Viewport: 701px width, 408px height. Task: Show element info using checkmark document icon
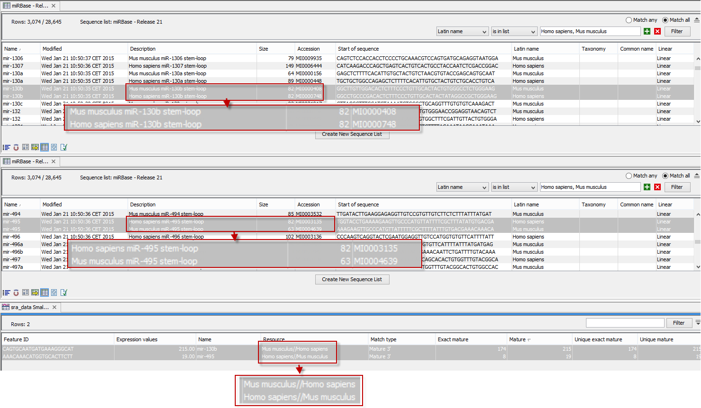[63, 147]
